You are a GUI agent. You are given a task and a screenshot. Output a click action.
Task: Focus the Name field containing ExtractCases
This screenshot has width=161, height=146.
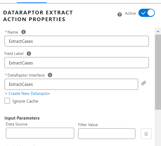(77, 41)
